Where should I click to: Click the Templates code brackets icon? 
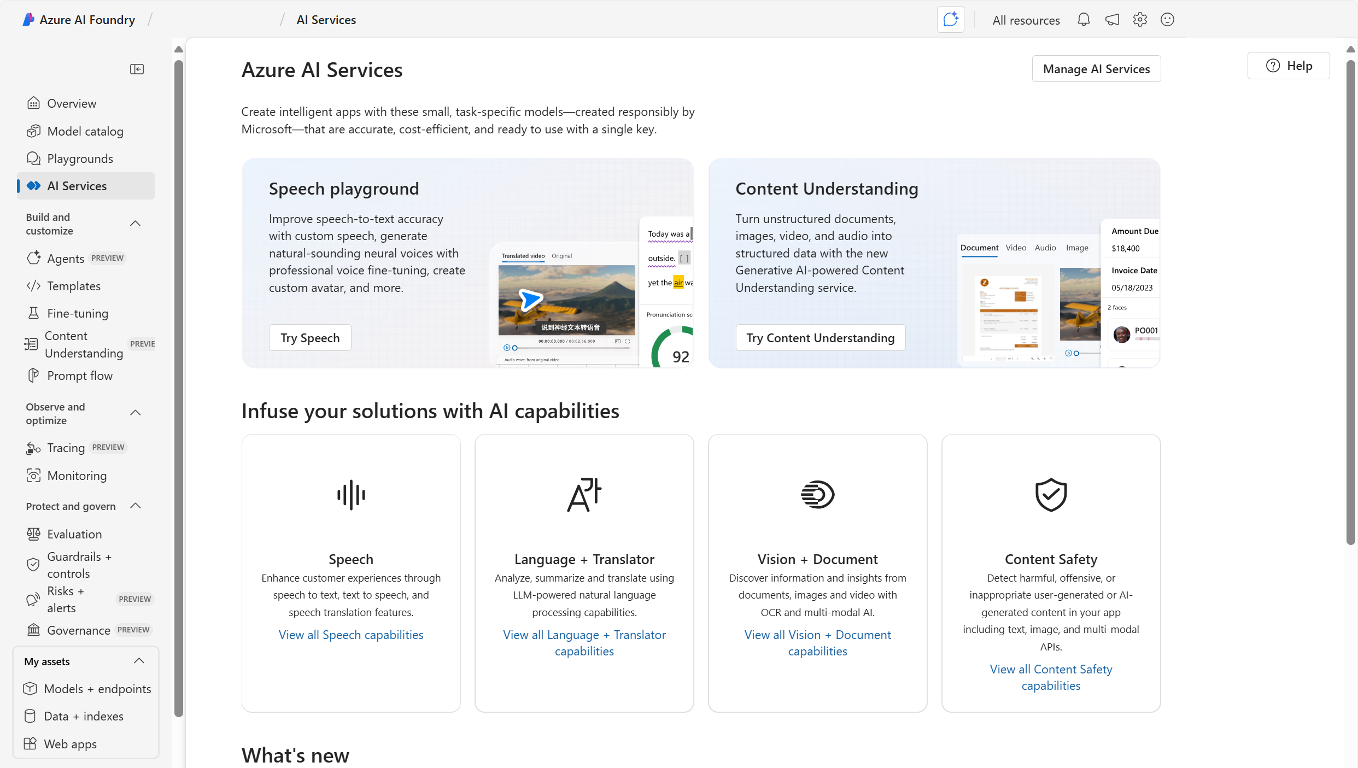(x=33, y=286)
